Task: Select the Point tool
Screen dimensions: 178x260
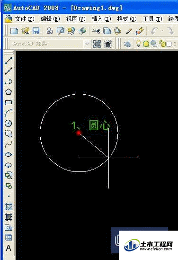Action: 9,196
